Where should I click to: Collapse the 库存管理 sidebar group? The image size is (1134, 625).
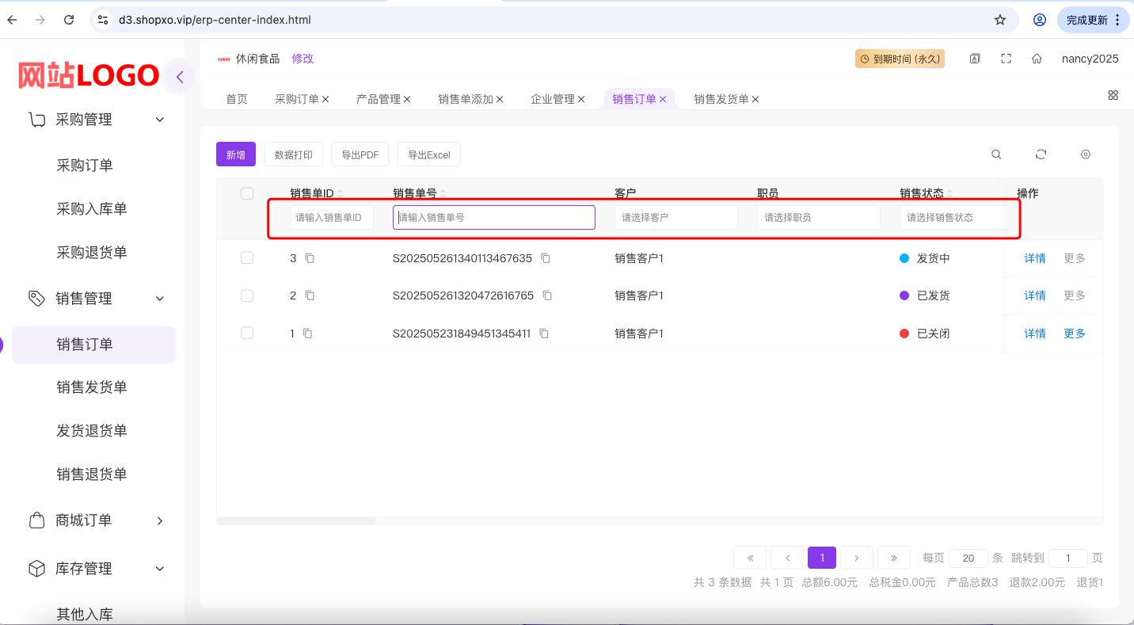pos(160,569)
